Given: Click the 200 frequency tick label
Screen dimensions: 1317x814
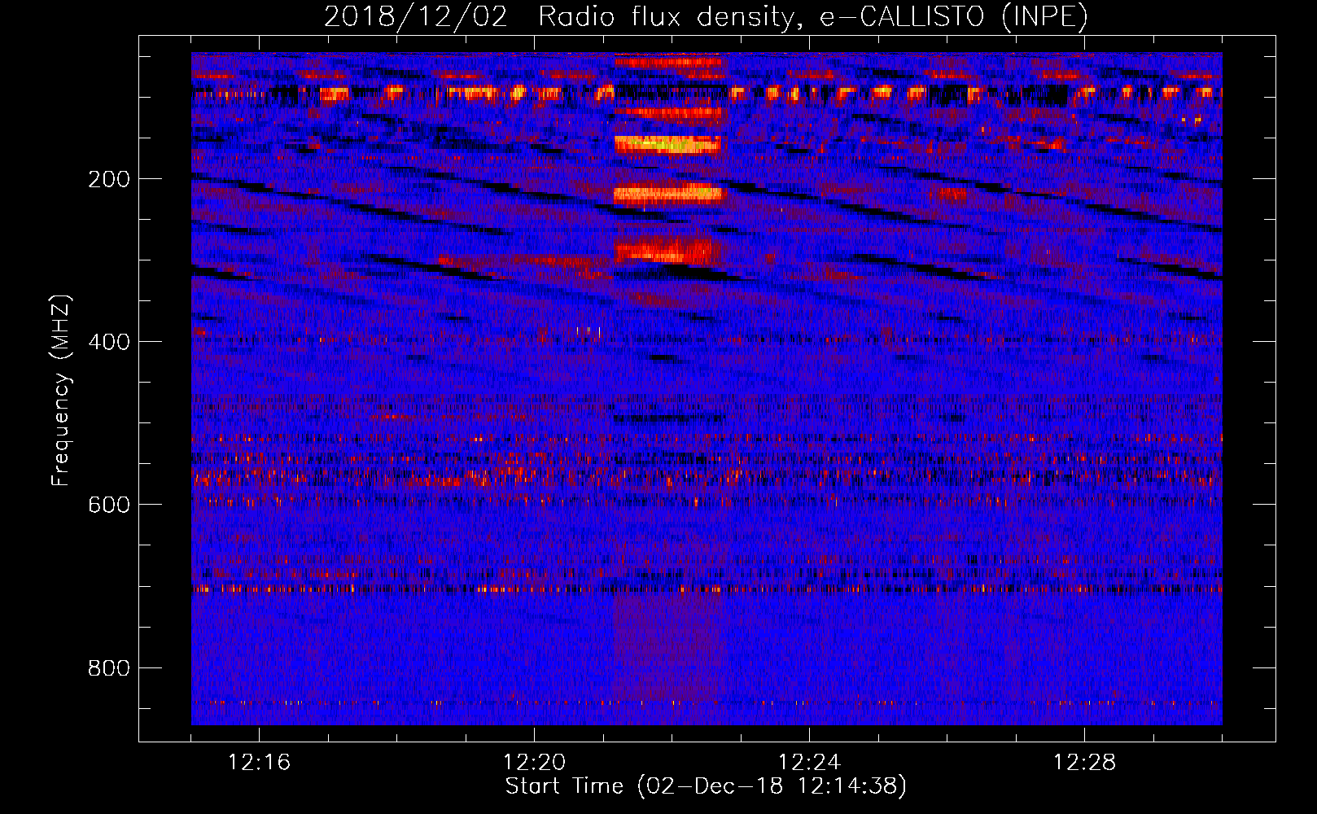Looking at the screenshot, I should click(109, 179).
